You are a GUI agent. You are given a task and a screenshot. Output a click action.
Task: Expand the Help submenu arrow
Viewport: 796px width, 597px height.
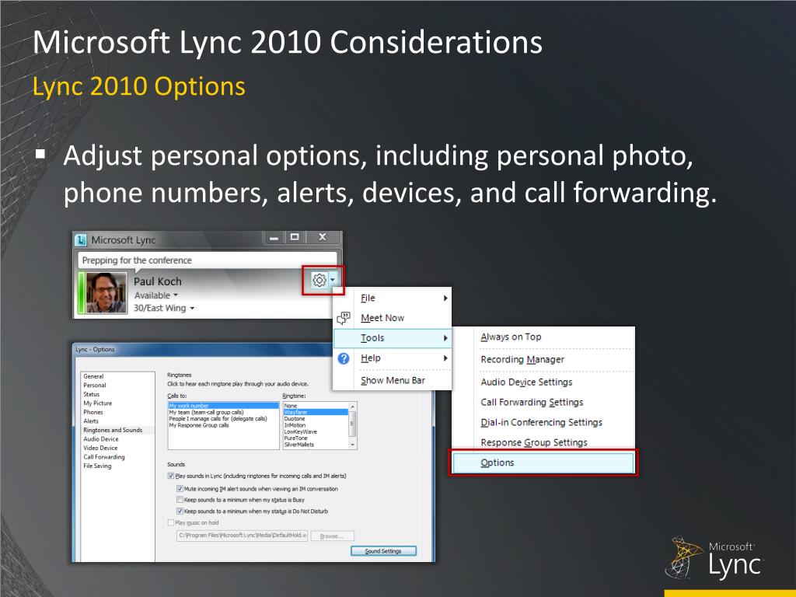pos(445,358)
